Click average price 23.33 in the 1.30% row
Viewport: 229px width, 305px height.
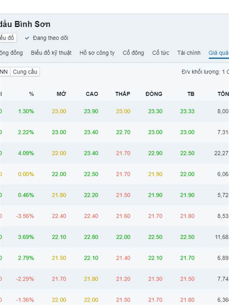187,111
